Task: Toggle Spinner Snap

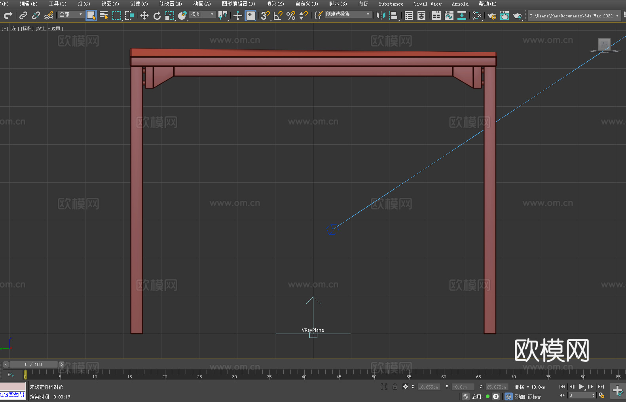Action: point(303,15)
